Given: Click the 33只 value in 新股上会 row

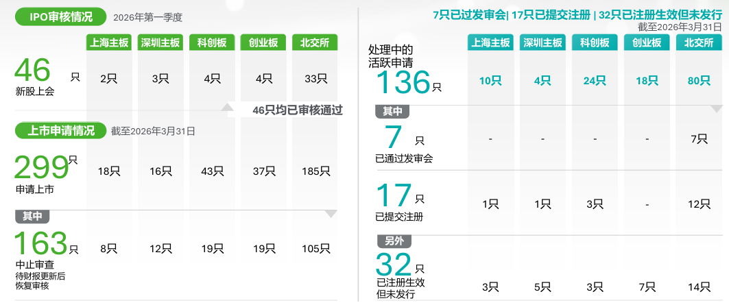Looking at the screenshot, I should pos(315,78).
